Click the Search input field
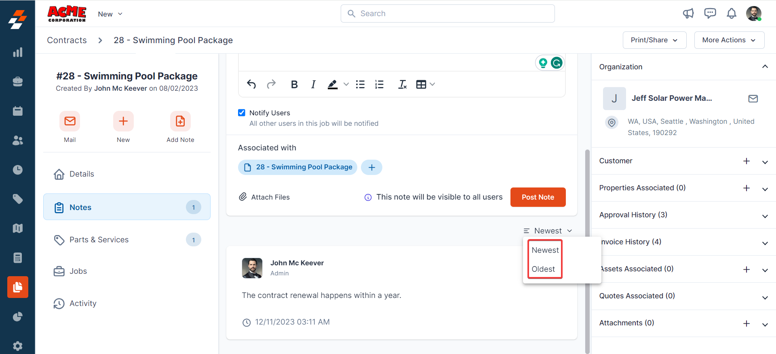Viewport: 776px width, 354px height. [447, 14]
